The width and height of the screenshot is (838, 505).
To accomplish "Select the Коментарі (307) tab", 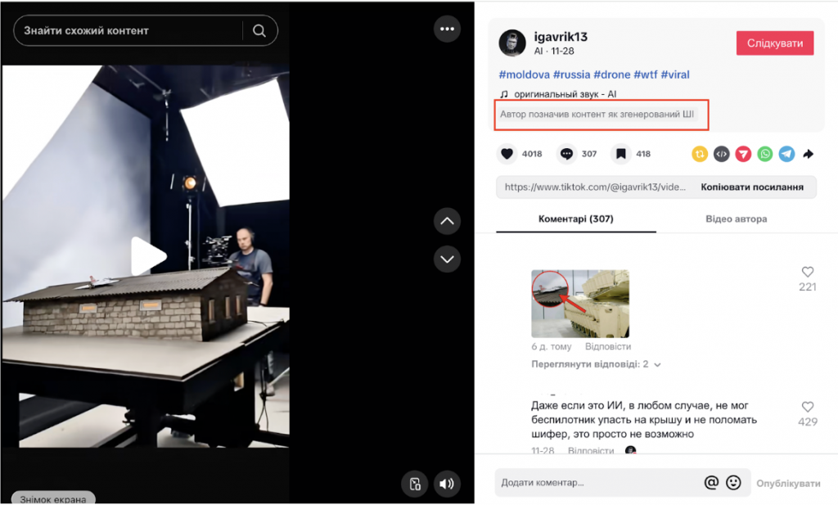I will 575,219.
